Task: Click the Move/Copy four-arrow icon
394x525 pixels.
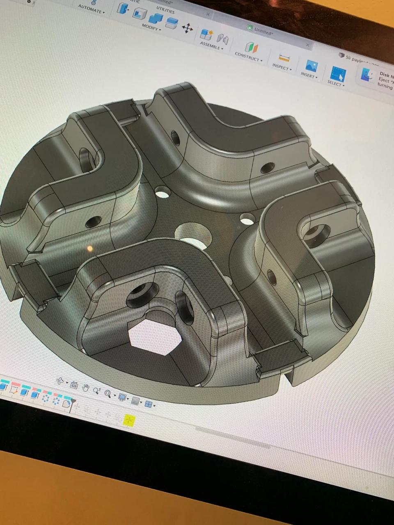Action: click(187, 28)
